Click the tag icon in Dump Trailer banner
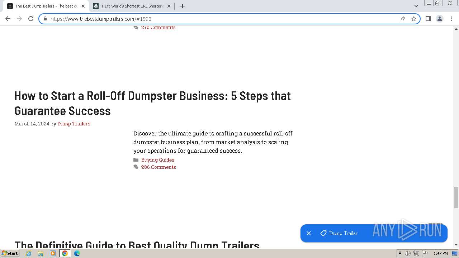The height and width of the screenshot is (258, 459). tap(323, 233)
